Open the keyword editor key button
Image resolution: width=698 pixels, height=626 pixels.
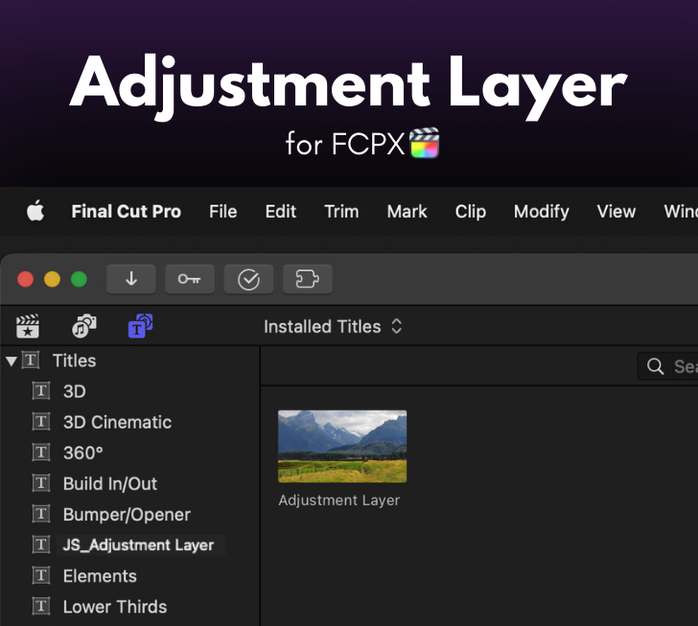[190, 279]
